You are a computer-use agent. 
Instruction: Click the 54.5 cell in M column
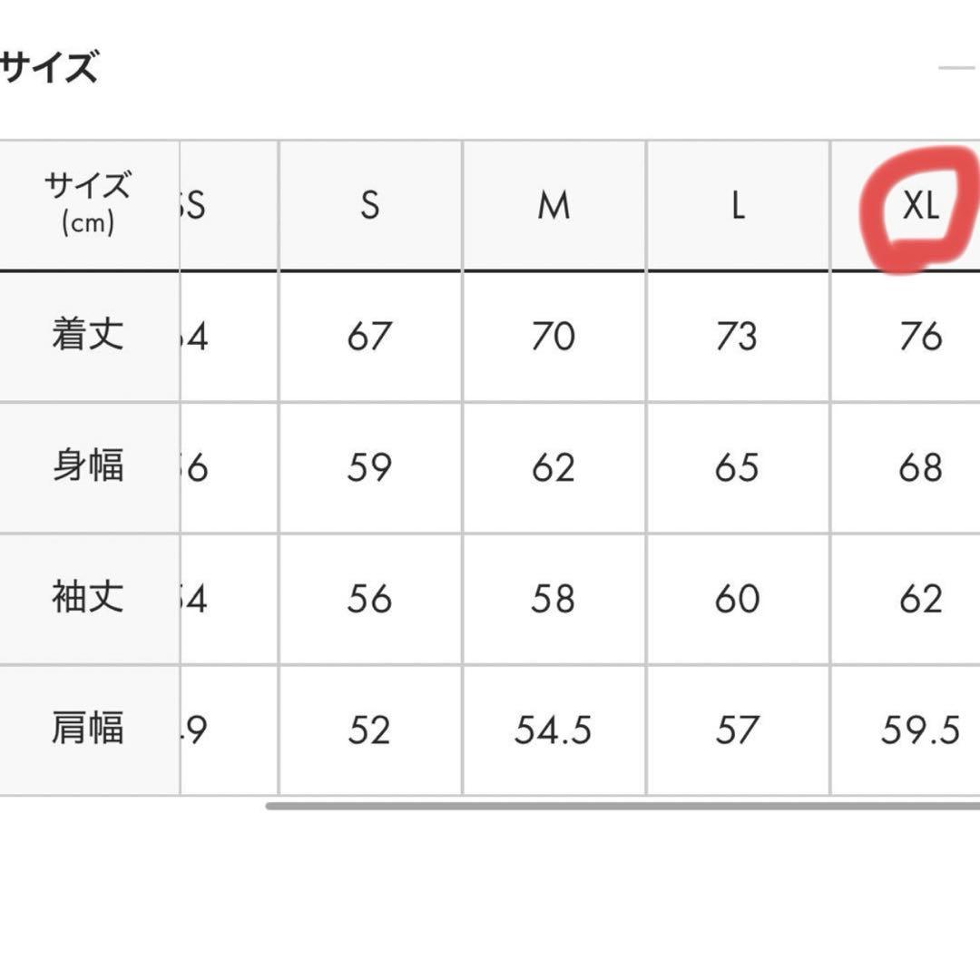554,730
